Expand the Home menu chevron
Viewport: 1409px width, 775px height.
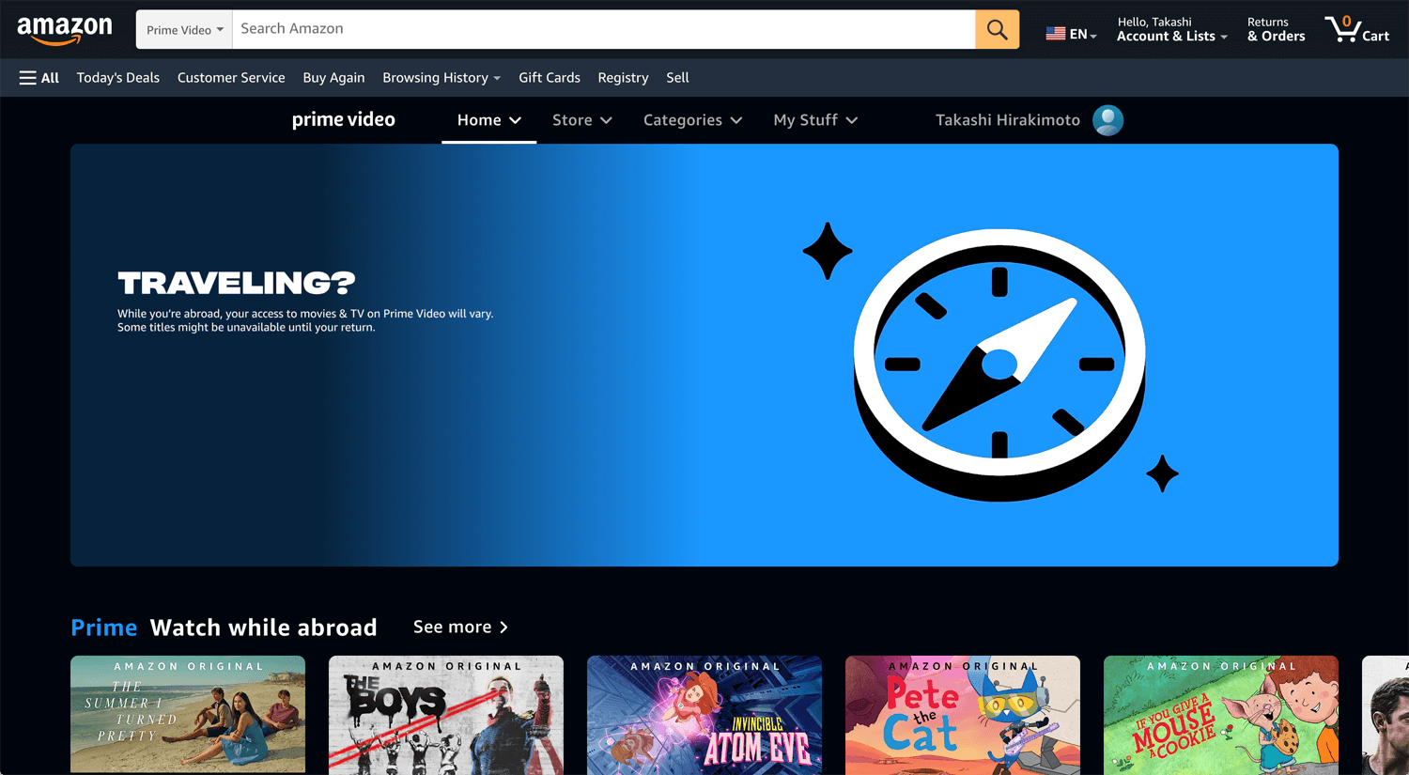coord(515,120)
